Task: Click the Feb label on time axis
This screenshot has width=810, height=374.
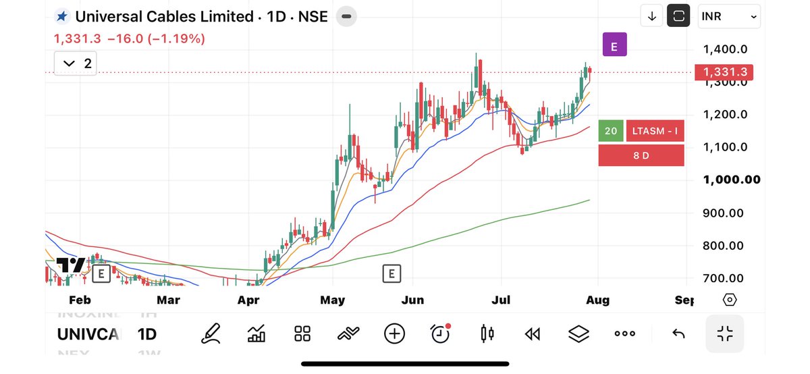Action: [x=80, y=300]
